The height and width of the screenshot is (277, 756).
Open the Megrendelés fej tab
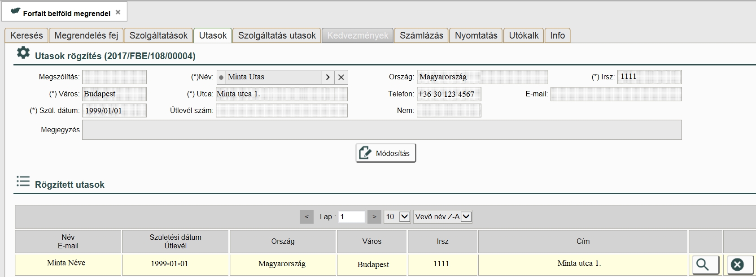click(x=86, y=35)
